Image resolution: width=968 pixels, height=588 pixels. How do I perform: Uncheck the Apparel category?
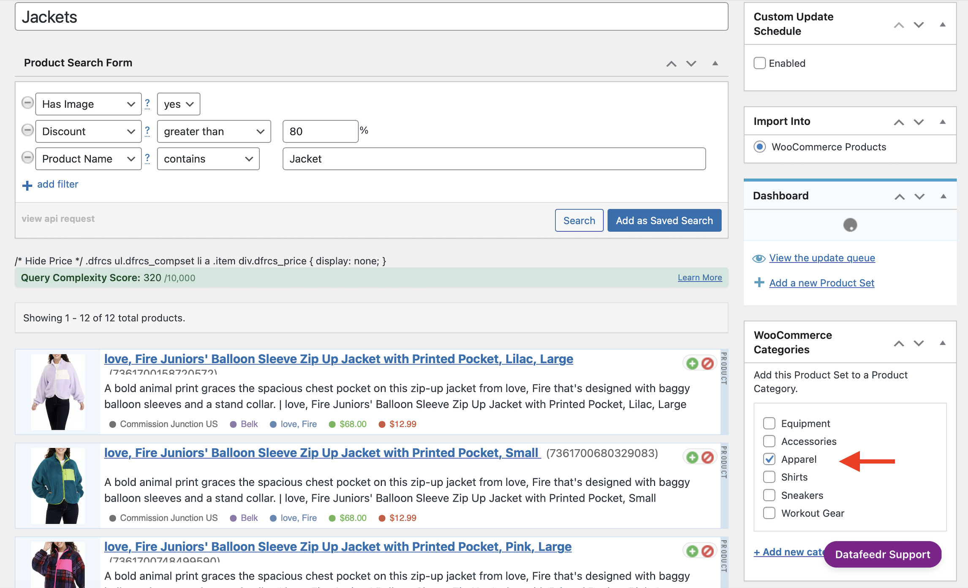(x=769, y=459)
